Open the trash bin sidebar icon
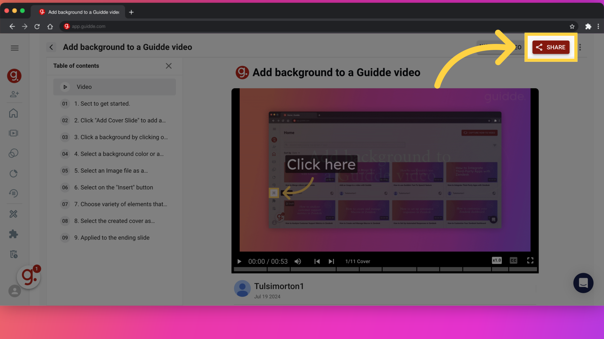This screenshot has width=604, height=339. pos(14,254)
